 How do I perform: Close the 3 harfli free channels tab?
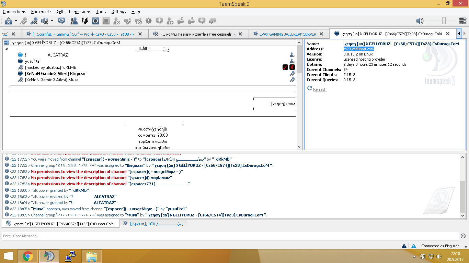pyautogui.click(x=240, y=34)
